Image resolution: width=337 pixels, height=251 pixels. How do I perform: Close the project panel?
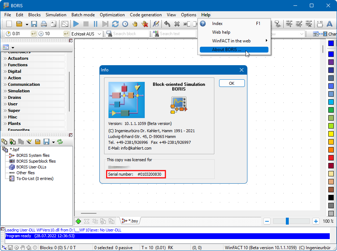71,135
